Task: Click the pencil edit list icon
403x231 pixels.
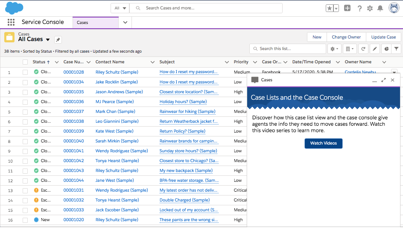Action: coord(375,49)
